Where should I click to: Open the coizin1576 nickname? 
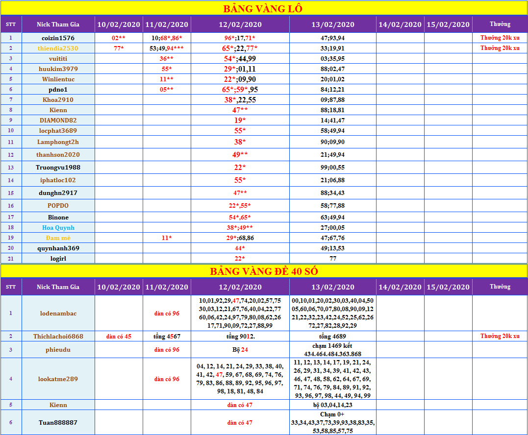point(58,38)
